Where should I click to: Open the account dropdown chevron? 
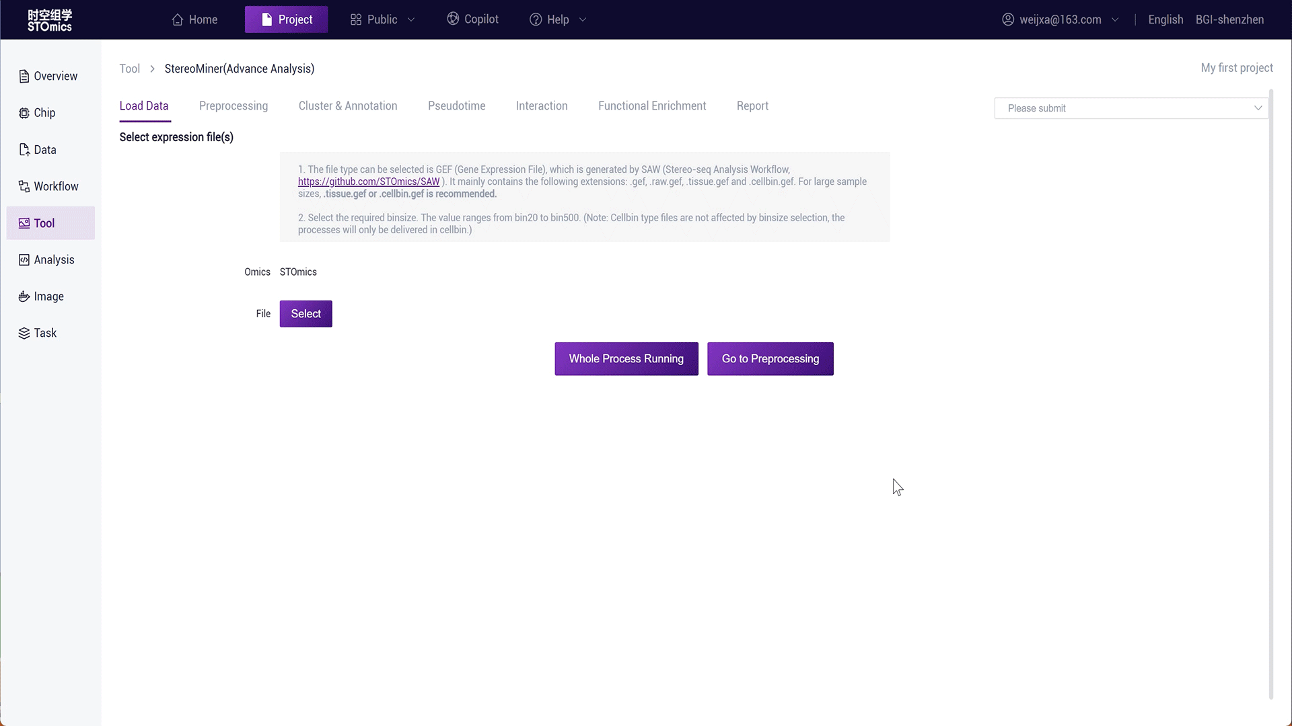(x=1115, y=19)
